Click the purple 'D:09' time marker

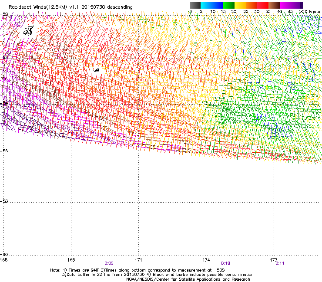coord(109,263)
